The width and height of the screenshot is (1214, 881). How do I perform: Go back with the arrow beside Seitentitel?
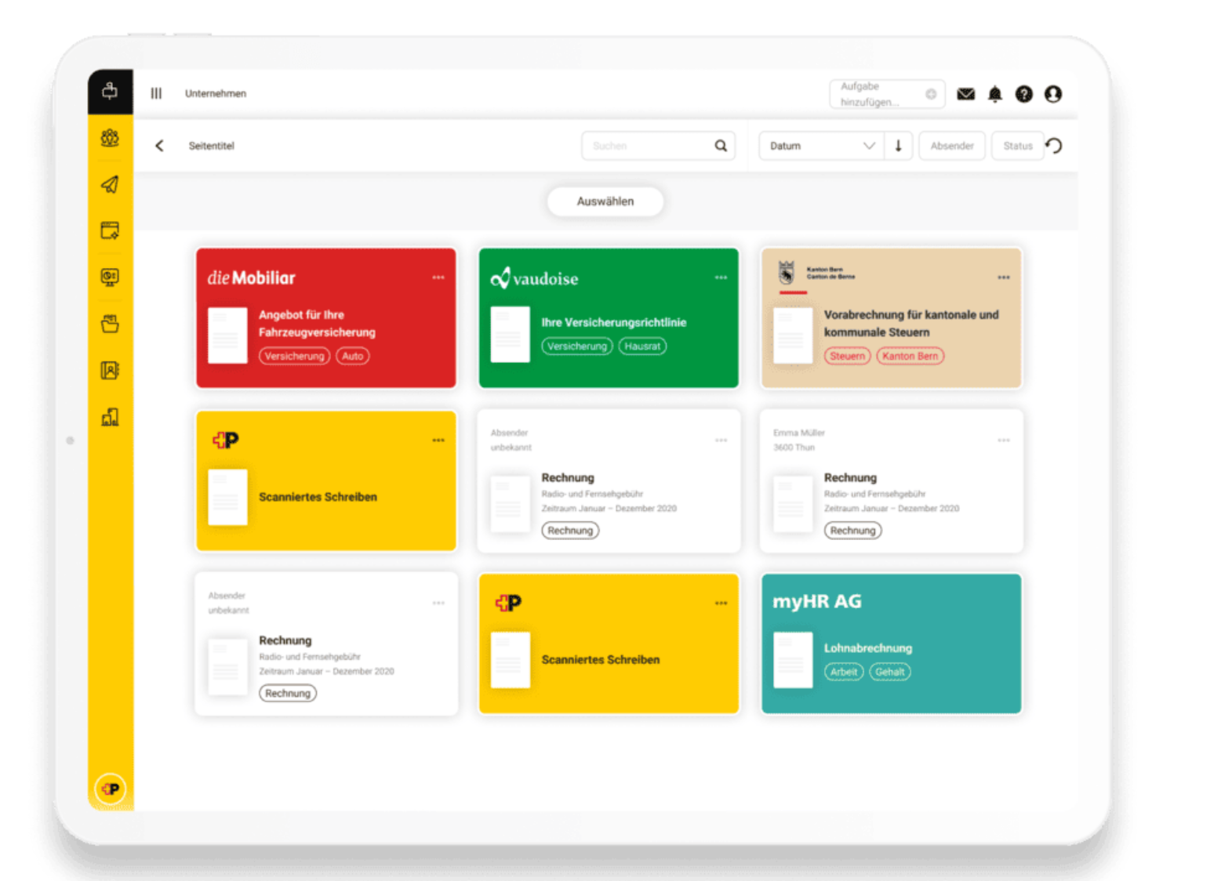point(159,146)
